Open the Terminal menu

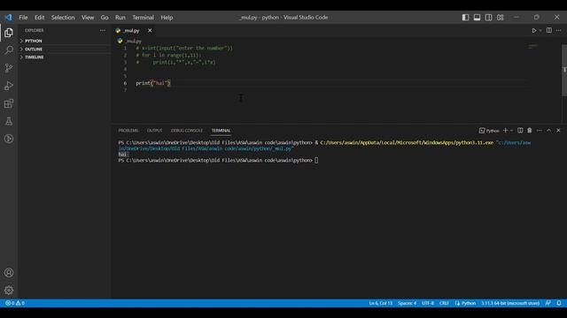143,18
